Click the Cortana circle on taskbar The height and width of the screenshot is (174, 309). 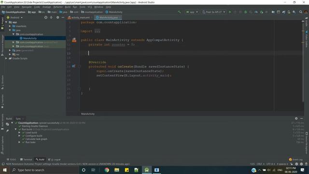84,170
